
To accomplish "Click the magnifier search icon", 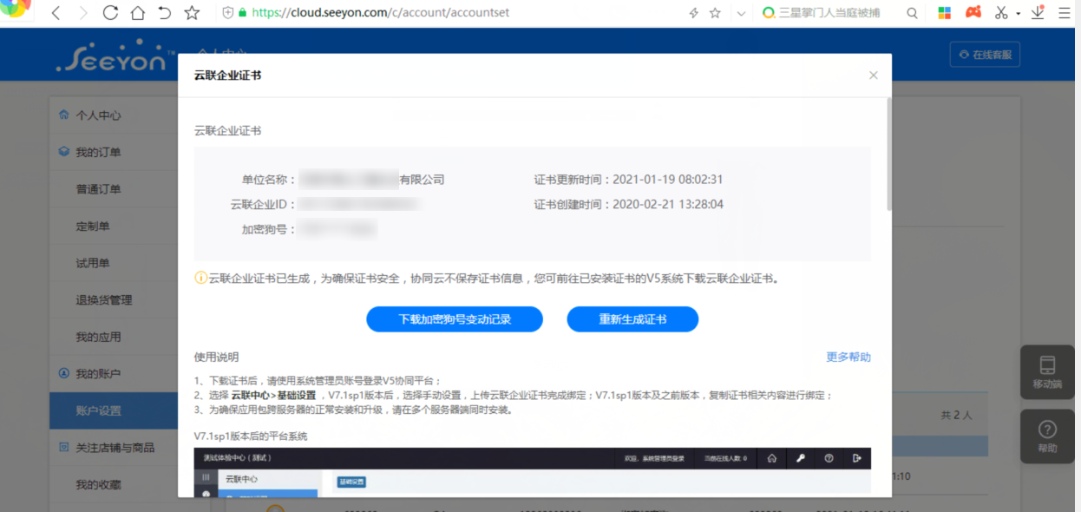I will tap(912, 13).
